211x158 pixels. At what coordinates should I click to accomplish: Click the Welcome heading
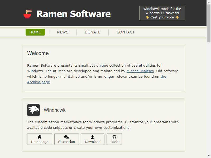pos(38,53)
